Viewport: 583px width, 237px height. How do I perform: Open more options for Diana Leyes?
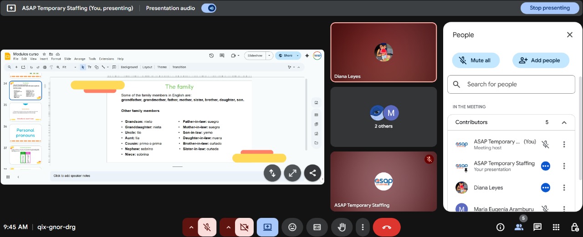click(x=564, y=187)
